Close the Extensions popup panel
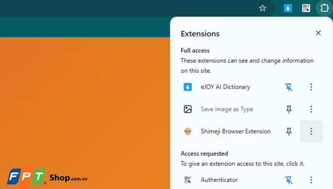 coord(318,33)
